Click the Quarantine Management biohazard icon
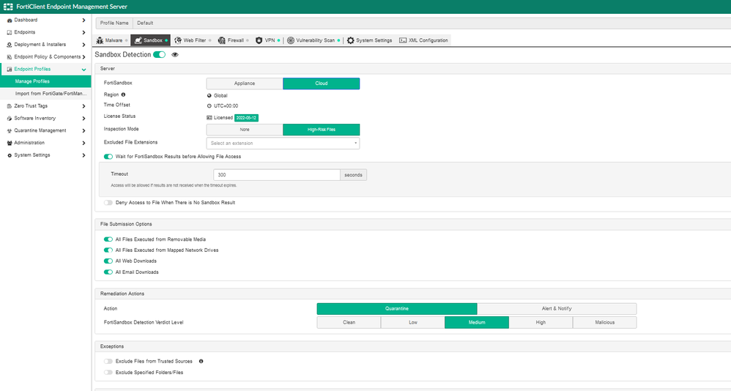 (x=10, y=131)
